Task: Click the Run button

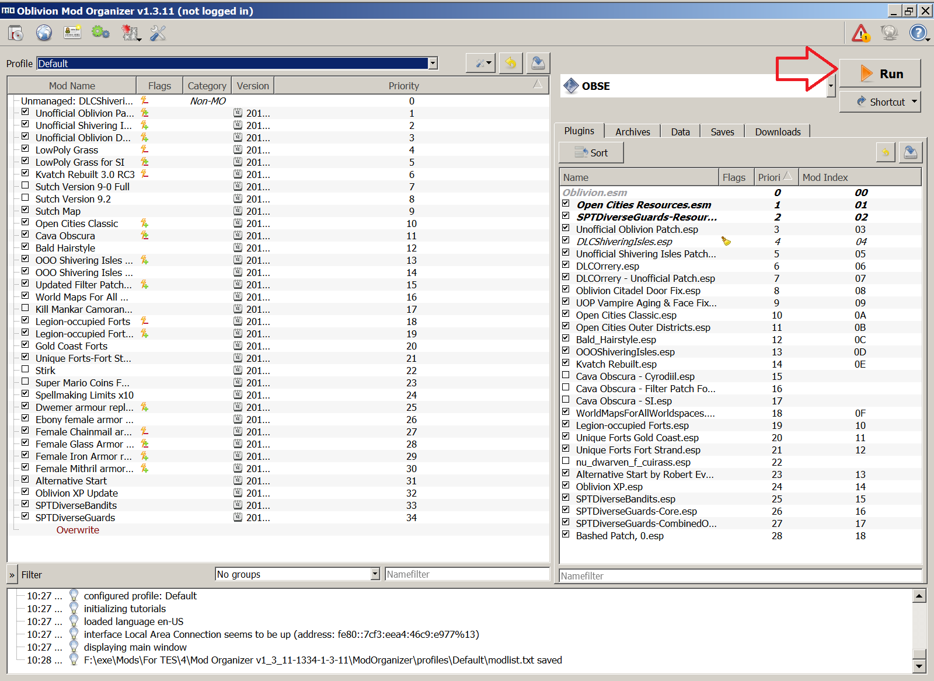Action: coord(880,74)
